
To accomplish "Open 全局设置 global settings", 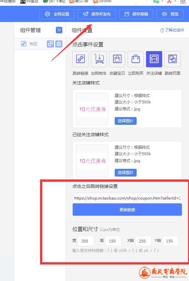I will (57, 14).
